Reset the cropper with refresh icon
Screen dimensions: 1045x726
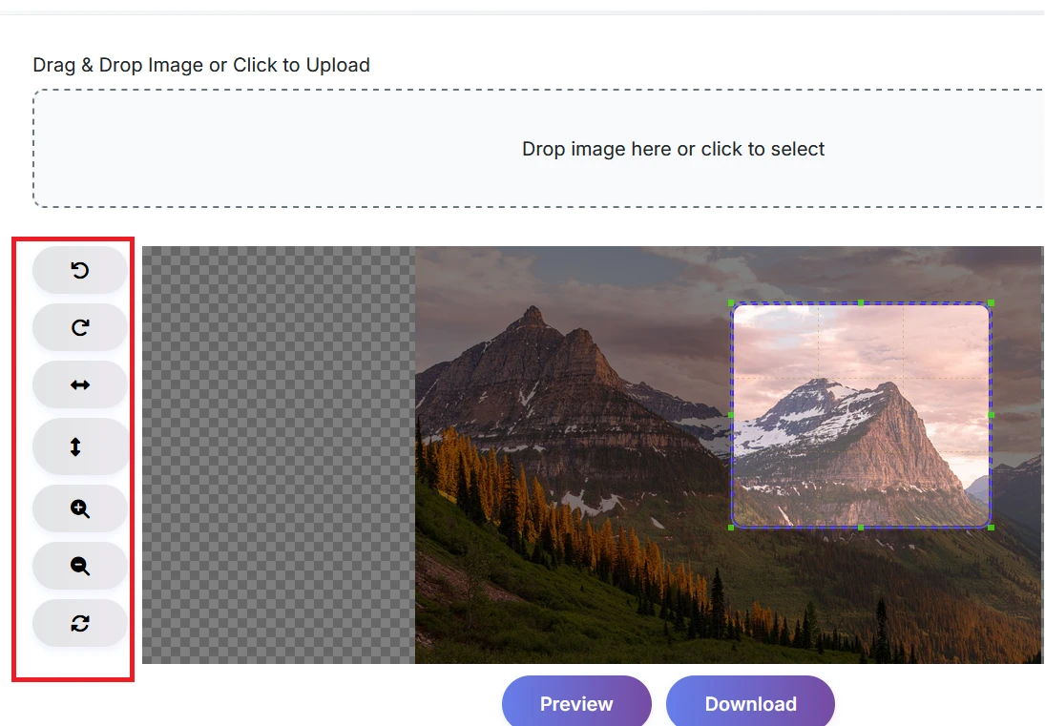click(80, 623)
